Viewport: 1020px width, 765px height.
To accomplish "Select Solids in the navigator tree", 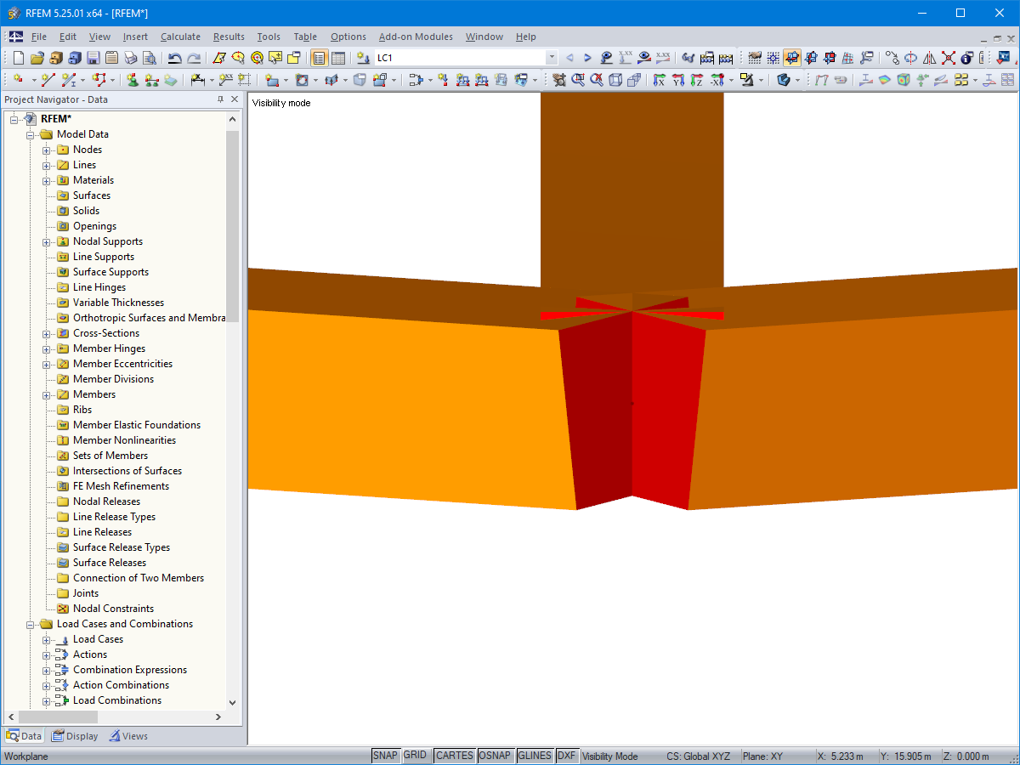I will point(86,211).
